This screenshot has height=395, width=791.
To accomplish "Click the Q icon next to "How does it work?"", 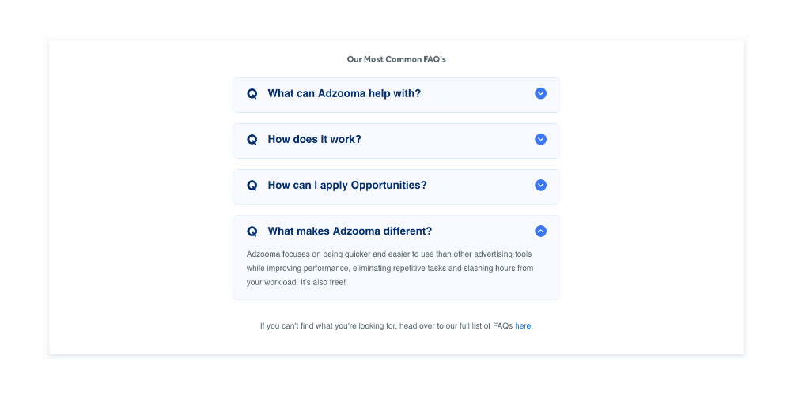I will click(252, 140).
